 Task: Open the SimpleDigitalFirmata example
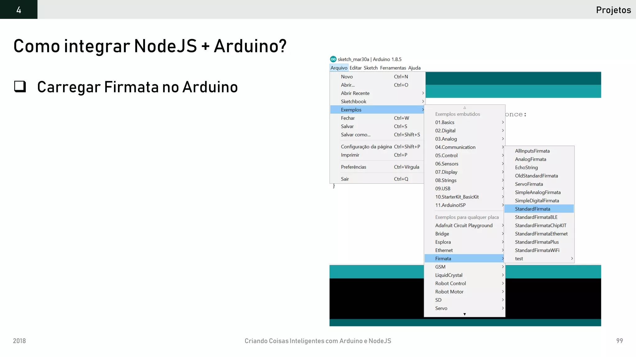(539, 201)
